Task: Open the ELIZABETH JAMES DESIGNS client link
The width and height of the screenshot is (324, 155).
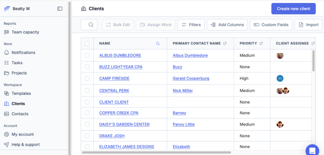Action: [x=127, y=147]
